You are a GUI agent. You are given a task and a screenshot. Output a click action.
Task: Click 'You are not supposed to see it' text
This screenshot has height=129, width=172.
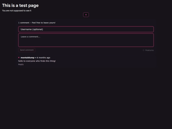coord(17,11)
